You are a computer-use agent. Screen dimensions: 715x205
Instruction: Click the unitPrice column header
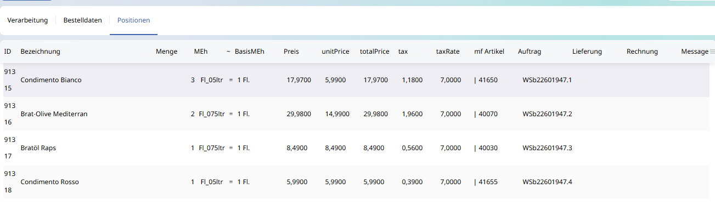coord(335,52)
